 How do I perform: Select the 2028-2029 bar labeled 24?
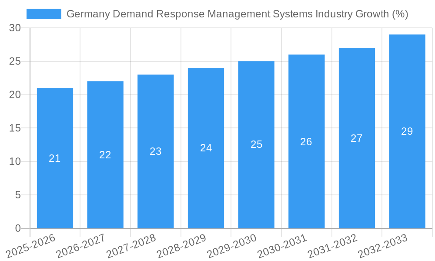click(206, 148)
